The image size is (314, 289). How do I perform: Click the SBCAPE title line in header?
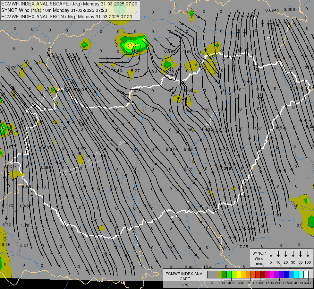click(69, 4)
